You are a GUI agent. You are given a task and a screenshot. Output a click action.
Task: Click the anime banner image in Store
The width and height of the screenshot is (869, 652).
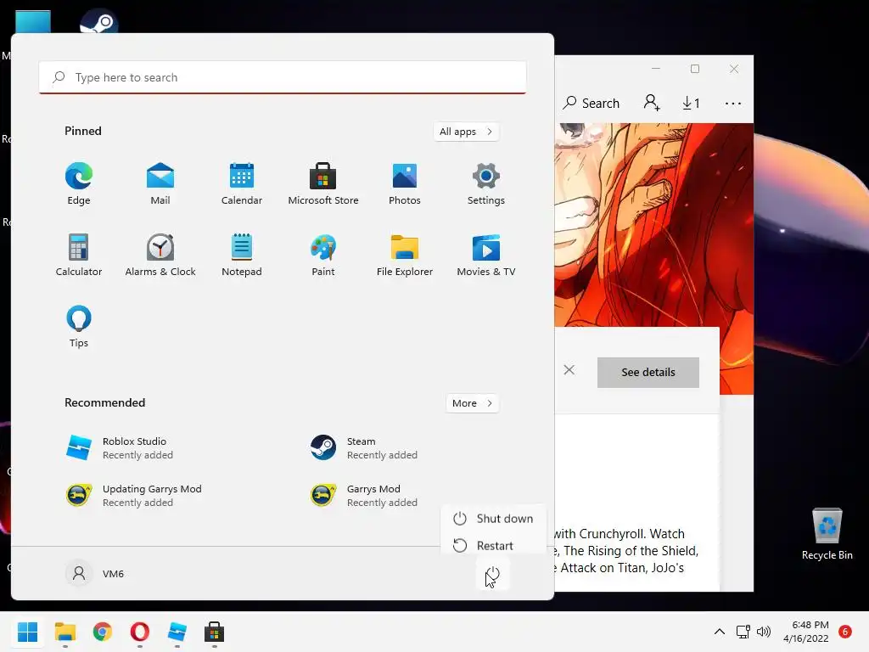[x=654, y=224]
